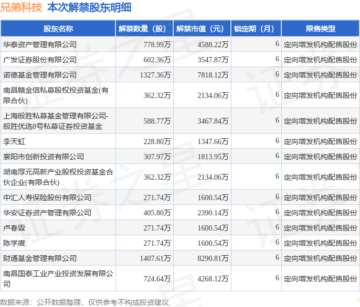Click the 中汇人寿保险股份有限公司 cell
The height and width of the screenshot is (307, 360).
(x=47, y=198)
